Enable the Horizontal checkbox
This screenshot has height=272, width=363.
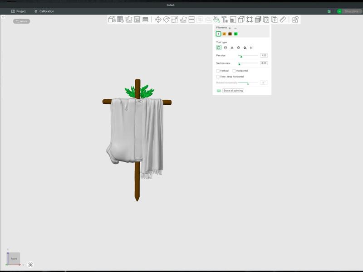[x=234, y=71]
